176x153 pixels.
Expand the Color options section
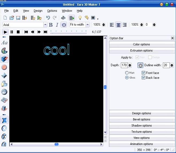click(x=142, y=44)
